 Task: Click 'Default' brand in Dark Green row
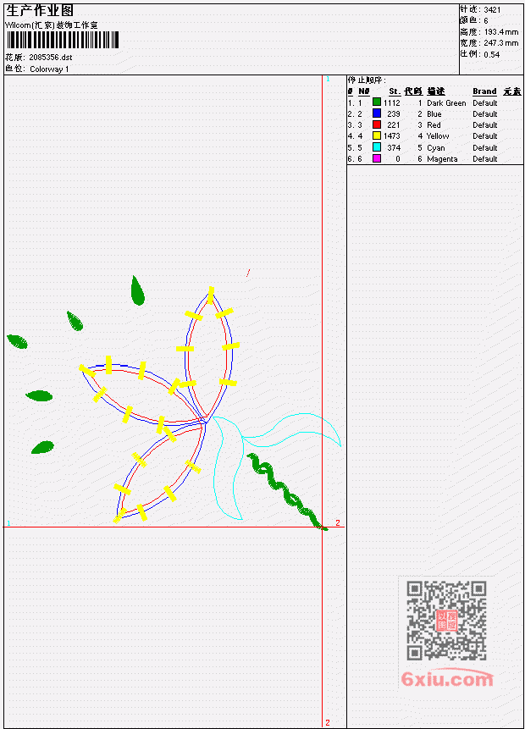tap(485, 102)
